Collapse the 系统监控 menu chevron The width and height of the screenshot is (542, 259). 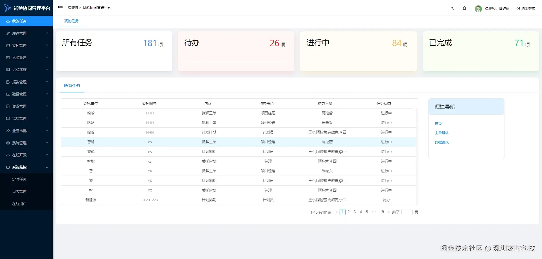pyautogui.click(x=47, y=167)
